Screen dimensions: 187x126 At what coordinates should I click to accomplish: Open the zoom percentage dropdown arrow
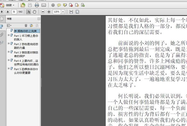tap(63, 12)
